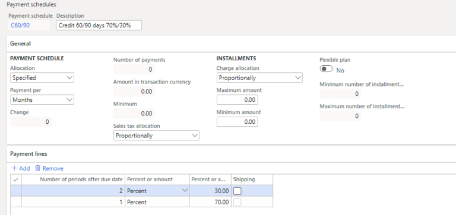Click the period value 1 cell
The height and width of the screenshot is (215, 456).
coord(73,202)
